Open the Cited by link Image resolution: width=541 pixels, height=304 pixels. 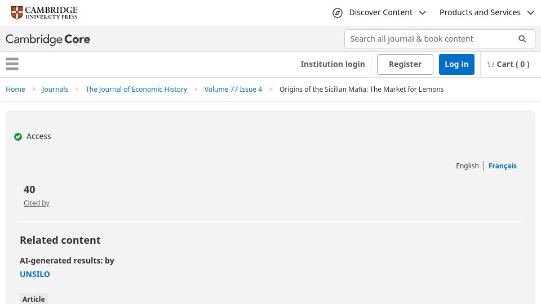[x=37, y=203]
